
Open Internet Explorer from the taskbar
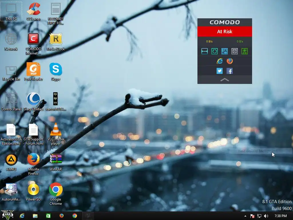(x=22, y=216)
